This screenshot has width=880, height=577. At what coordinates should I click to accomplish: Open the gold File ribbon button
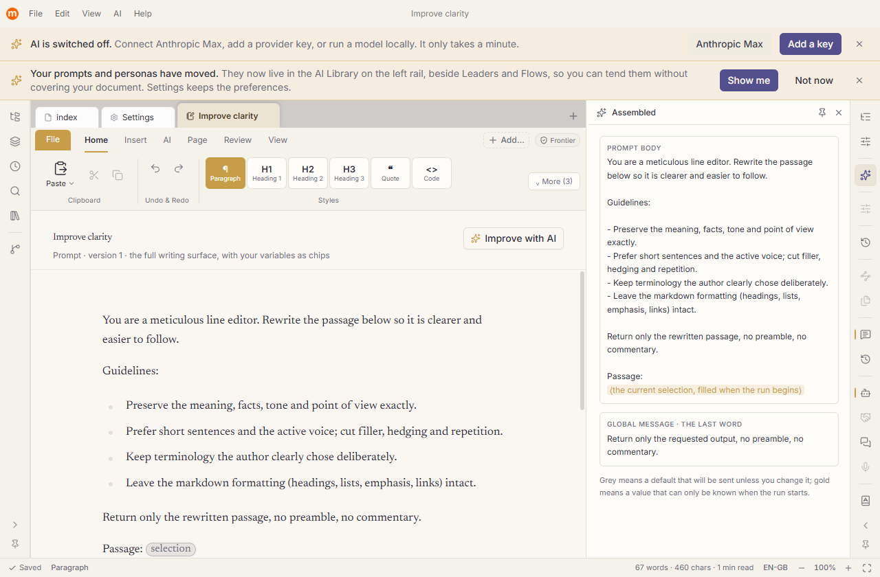click(x=53, y=140)
